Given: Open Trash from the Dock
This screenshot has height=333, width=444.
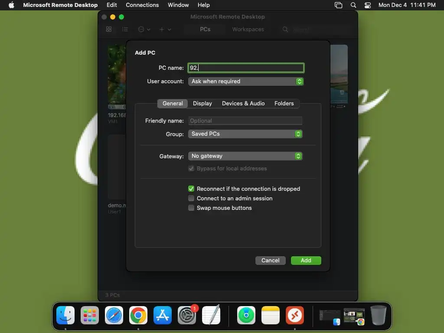Looking at the screenshot, I should pos(379,315).
